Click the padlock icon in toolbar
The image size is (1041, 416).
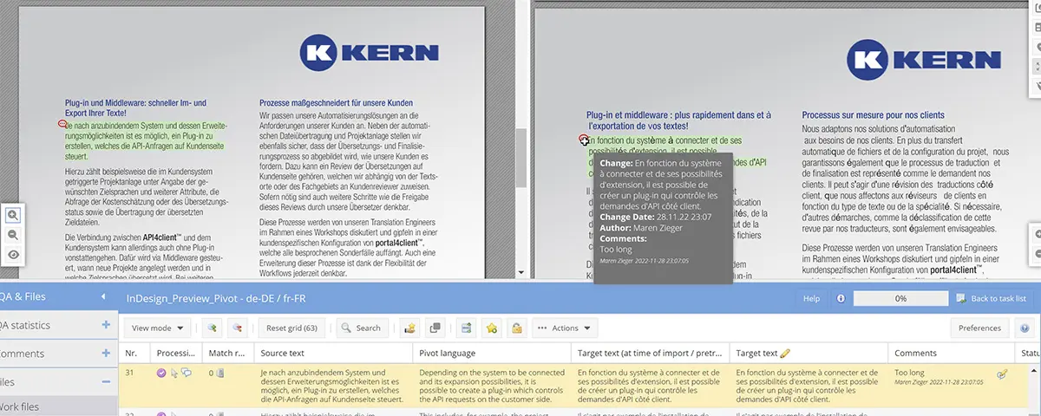[x=516, y=328]
